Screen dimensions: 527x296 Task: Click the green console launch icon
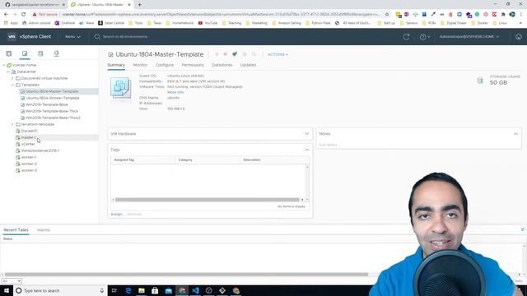235,54
